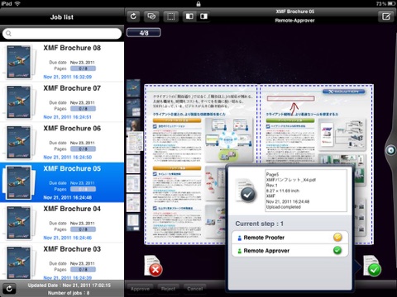The height and width of the screenshot is (297, 397).
Task: Click the Approve button
Action: pos(140,289)
